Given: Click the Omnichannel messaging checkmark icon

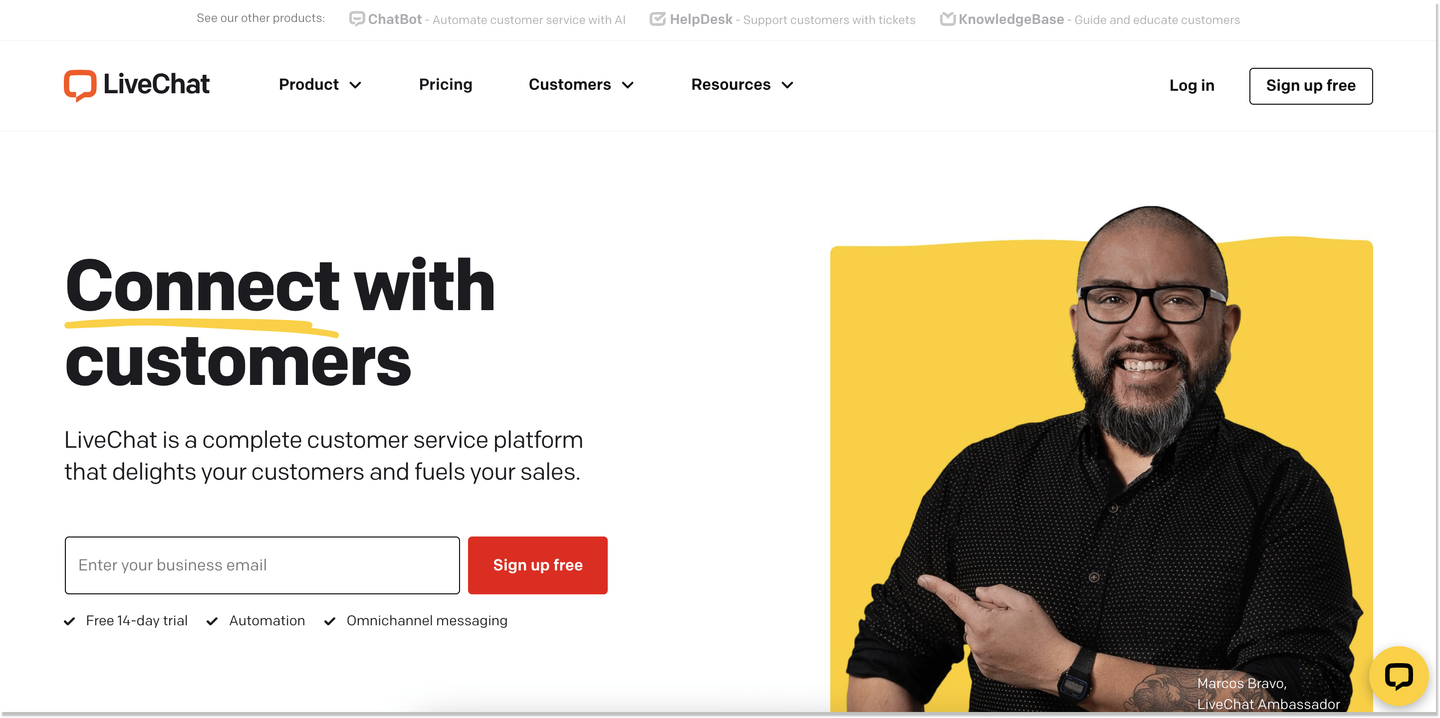Looking at the screenshot, I should pyautogui.click(x=330, y=621).
